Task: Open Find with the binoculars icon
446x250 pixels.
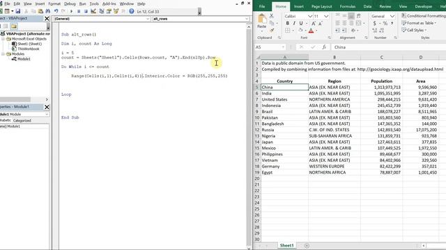Action: pyautogui.click(x=48, y=11)
